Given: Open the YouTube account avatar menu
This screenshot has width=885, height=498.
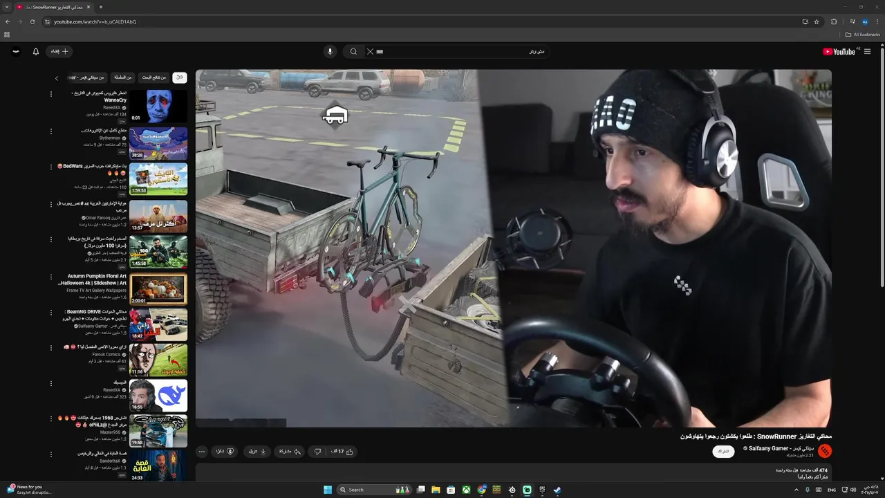Looking at the screenshot, I should [x=15, y=51].
